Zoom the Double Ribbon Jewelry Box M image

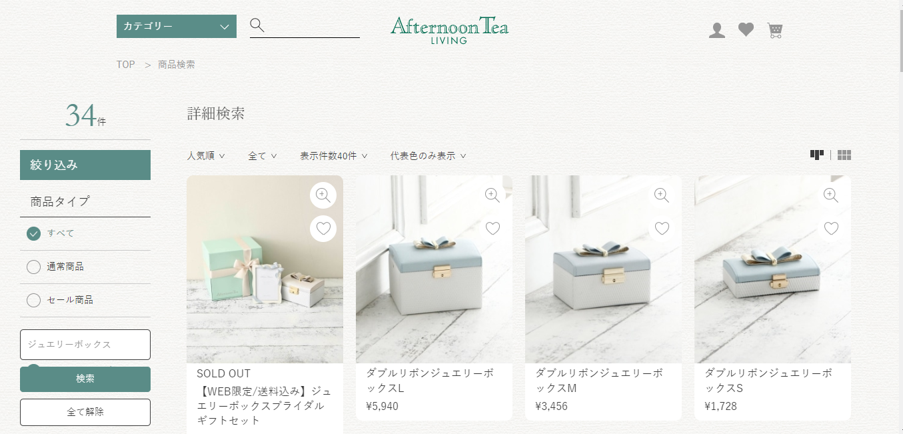coord(662,195)
